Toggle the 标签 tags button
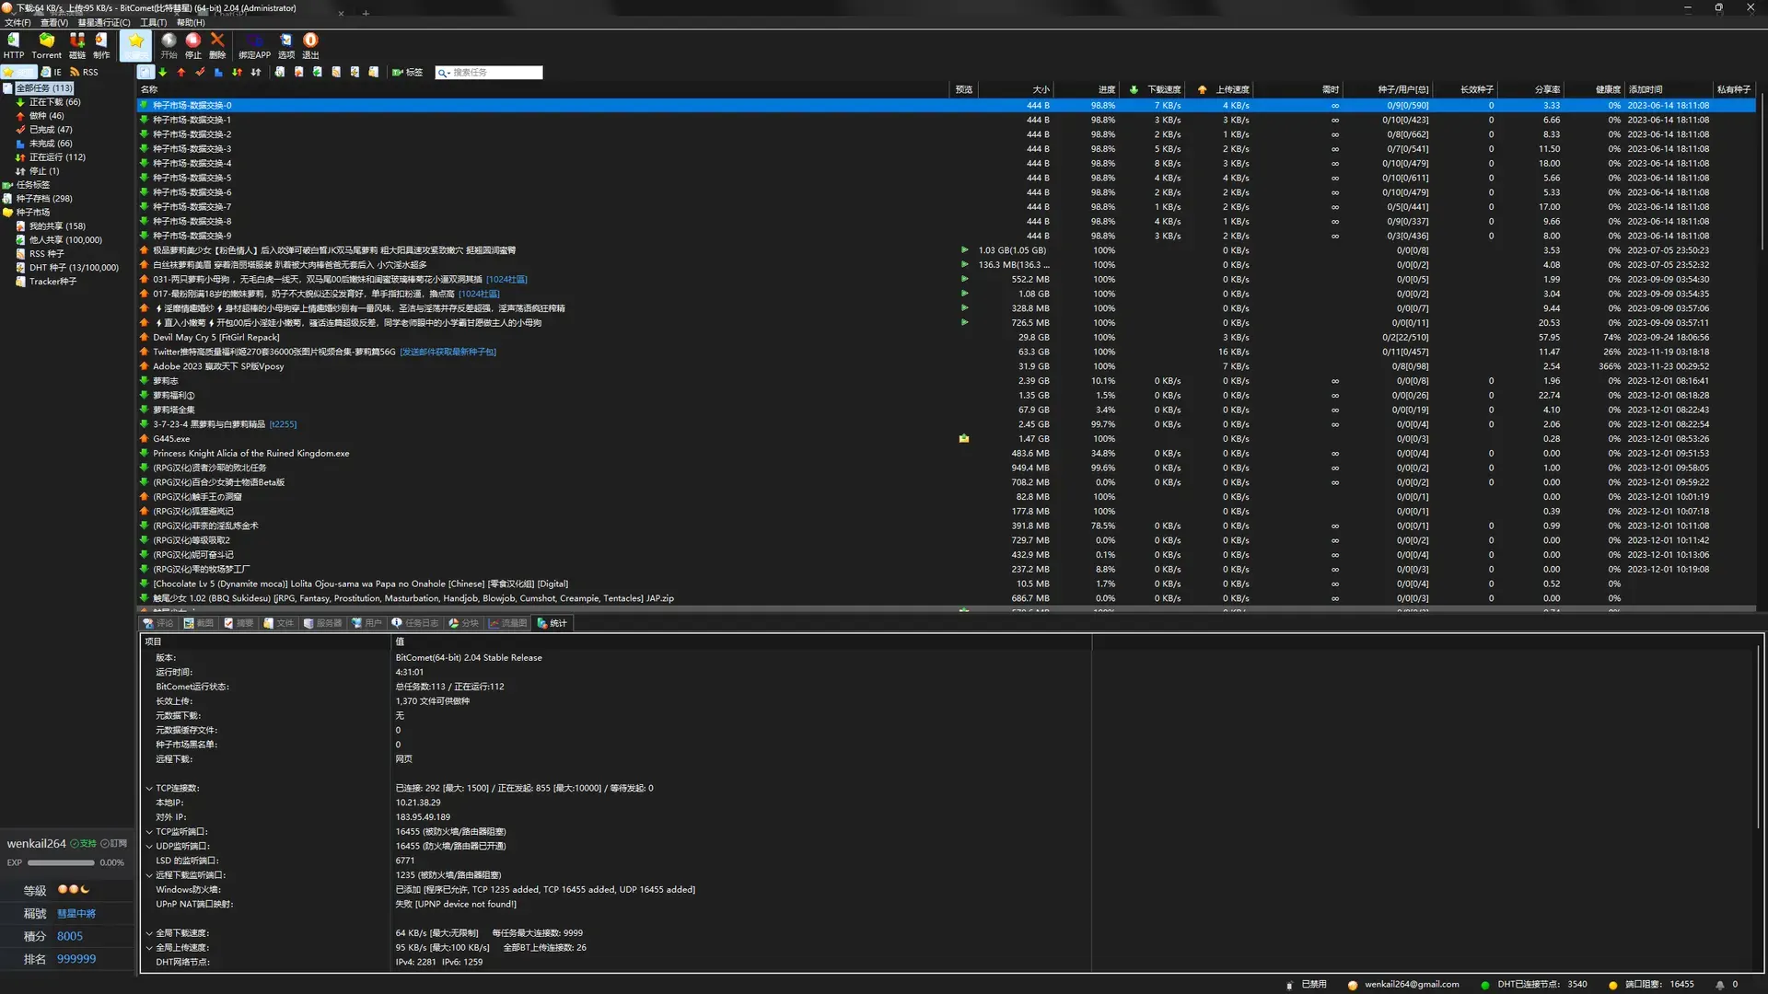 [x=407, y=72]
